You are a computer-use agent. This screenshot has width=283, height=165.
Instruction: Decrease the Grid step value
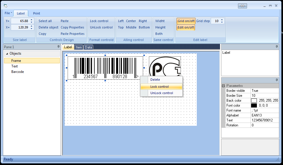click(222, 22)
